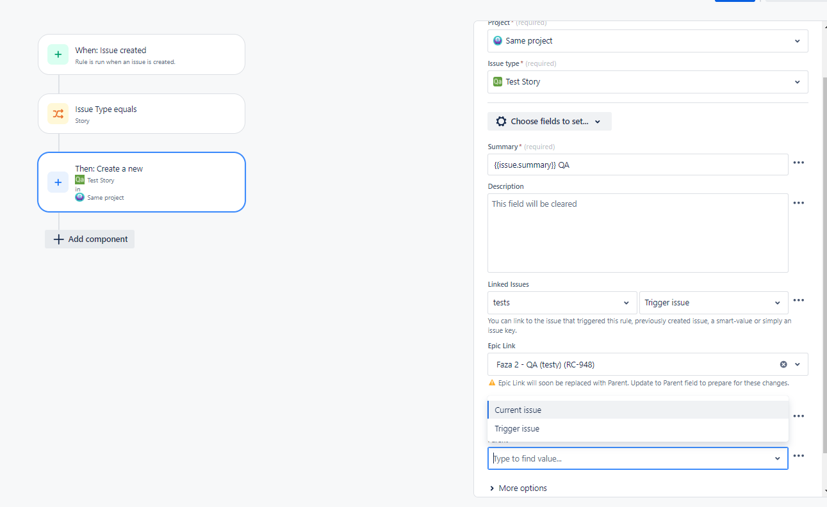This screenshot has width=827, height=507.
Task: Open the three-dot menu beside Summary
Action: click(798, 163)
